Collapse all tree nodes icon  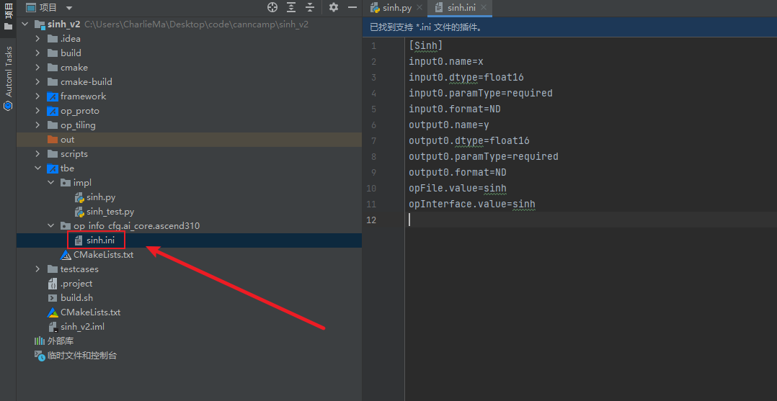pyautogui.click(x=310, y=7)
